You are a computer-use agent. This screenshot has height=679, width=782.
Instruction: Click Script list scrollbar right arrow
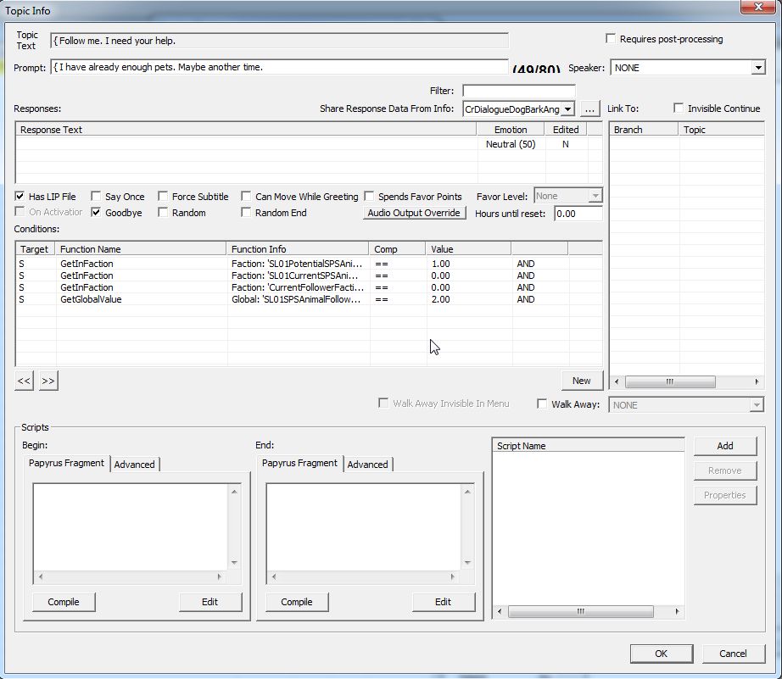click(x=677, y=611)
